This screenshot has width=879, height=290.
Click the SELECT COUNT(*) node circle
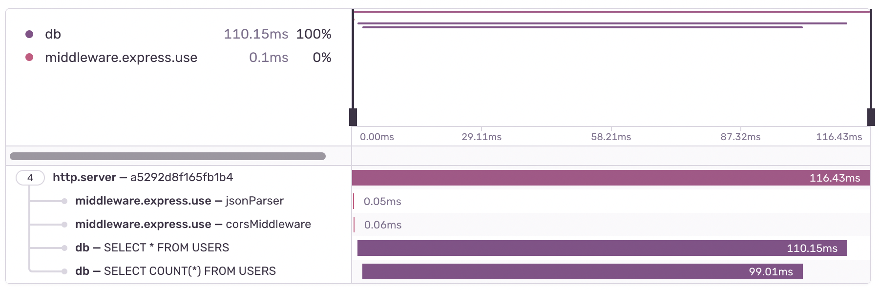[65, 271]
